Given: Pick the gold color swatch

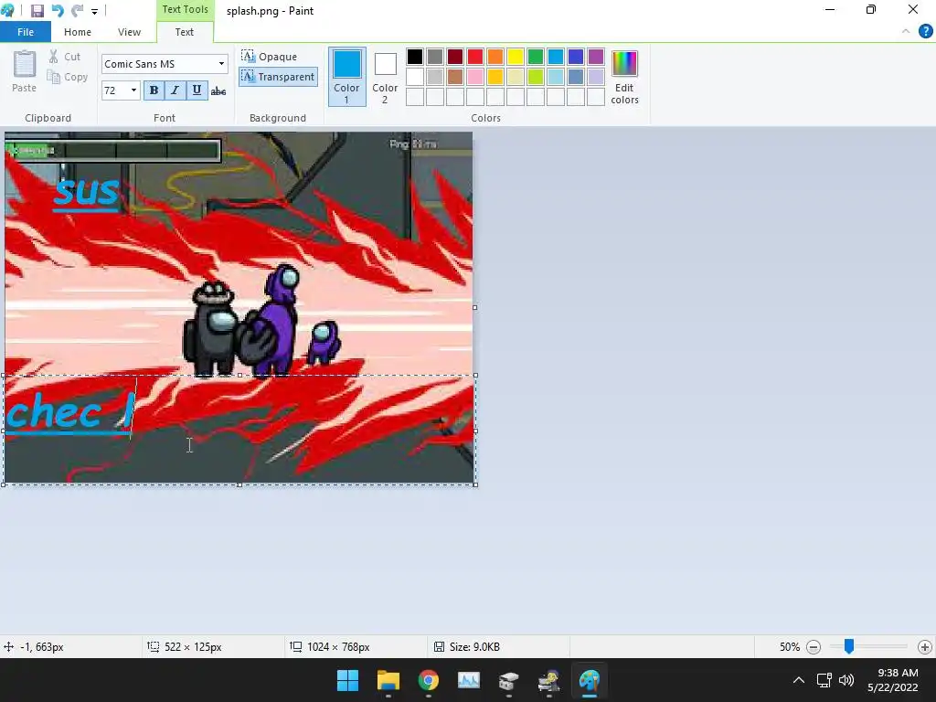Looking at the screenshot, I should (x=495, y=77).
